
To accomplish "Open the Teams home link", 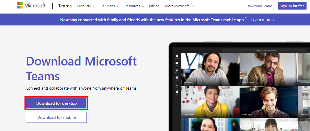I will tap(65, 6).
